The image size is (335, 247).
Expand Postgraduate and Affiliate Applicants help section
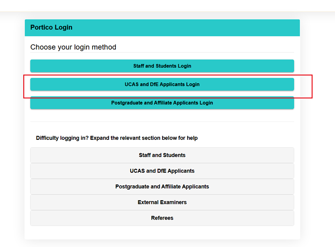[162, 187]
